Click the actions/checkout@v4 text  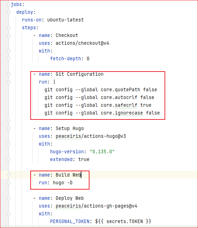[x=82, y=43]
